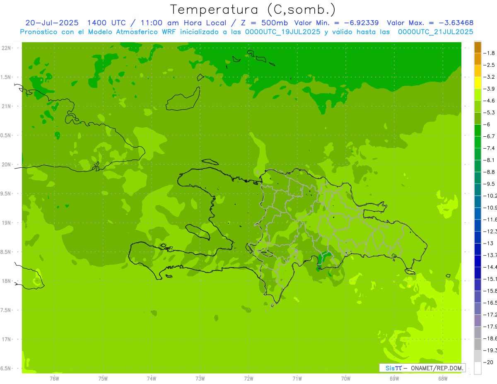Select the valid-until stamp '0000UTC_21JUL2025'
This screenshot has height=384, width=497.
coord(435,32)
